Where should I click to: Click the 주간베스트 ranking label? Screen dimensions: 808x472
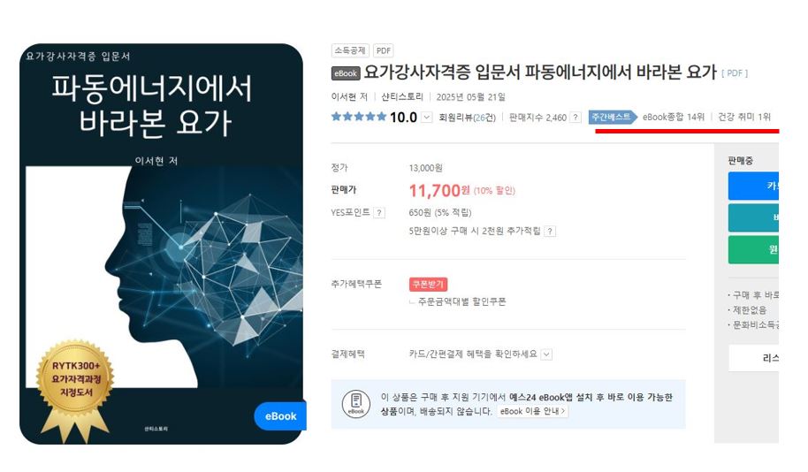(x=612, y=117)
